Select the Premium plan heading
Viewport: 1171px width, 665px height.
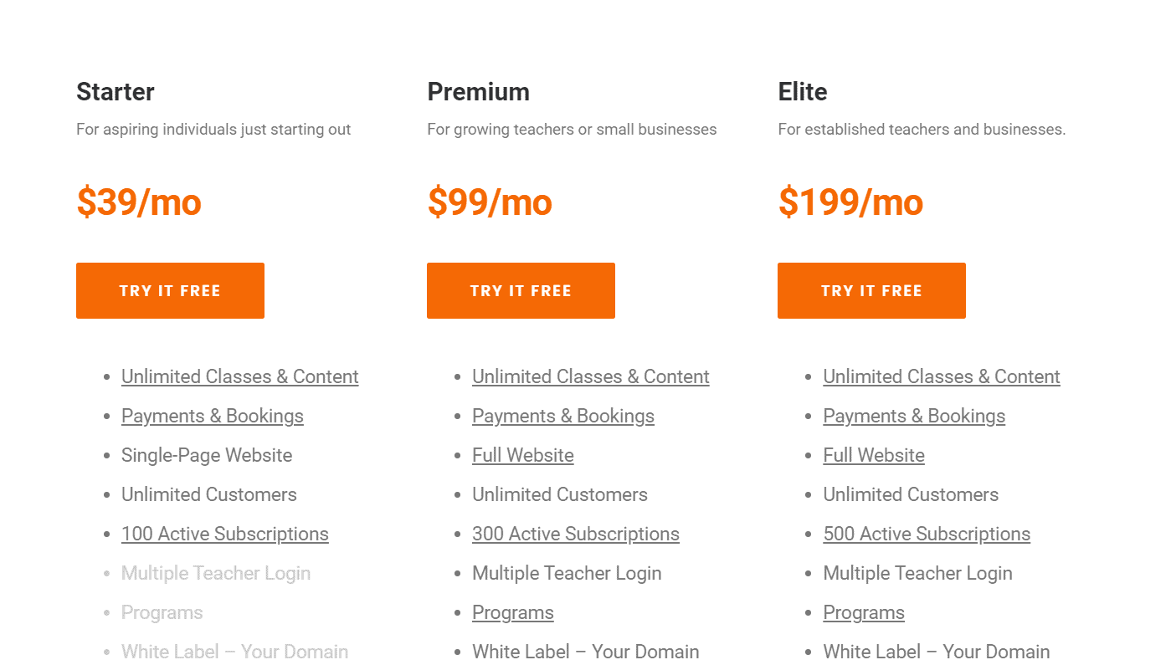(478, 92)
